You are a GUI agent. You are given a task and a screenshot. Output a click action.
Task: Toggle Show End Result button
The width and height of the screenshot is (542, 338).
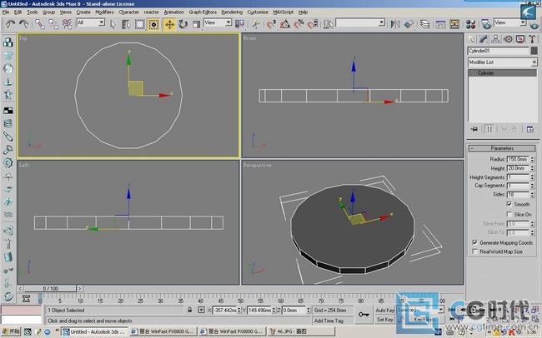[489, 129]
